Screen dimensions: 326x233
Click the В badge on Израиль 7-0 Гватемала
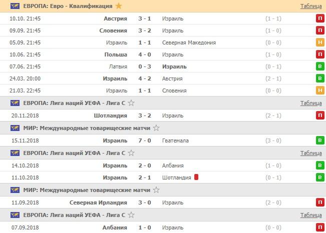tap(319, 140)
